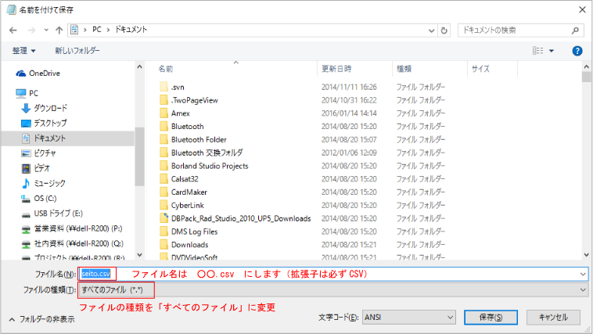Go up one folder level arrow
The image size is (593, 334).
click(x=58, y=30)
